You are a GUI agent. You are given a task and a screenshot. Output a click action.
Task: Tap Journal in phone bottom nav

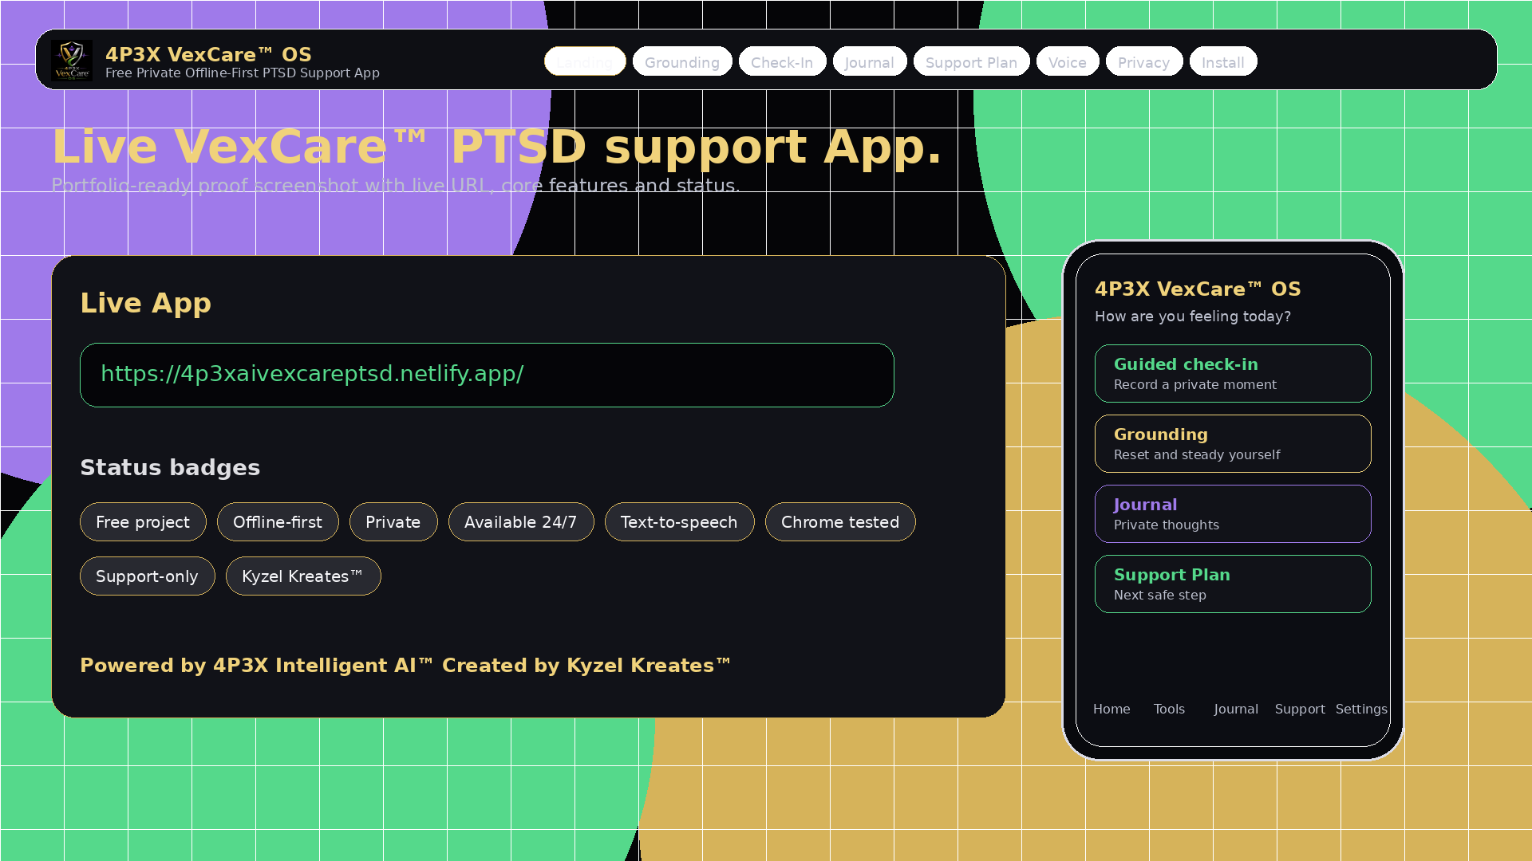1236,709
